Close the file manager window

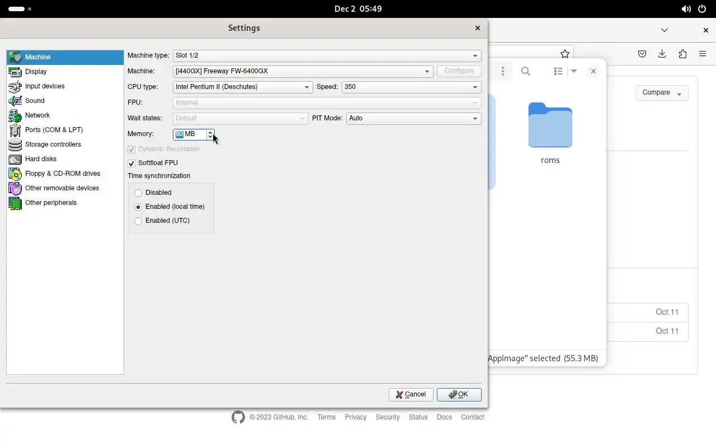[x=593, y=71]
